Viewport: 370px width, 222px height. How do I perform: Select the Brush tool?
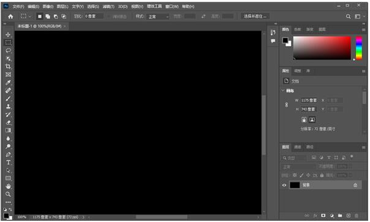(8, 99)
